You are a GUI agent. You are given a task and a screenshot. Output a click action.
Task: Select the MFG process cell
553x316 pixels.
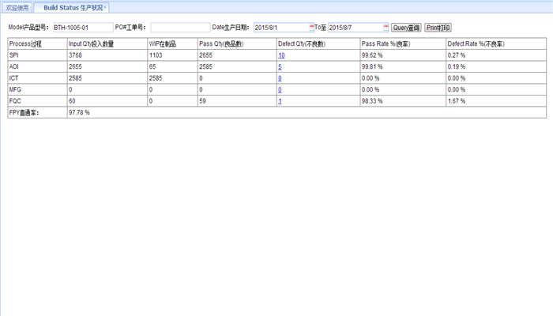click(37, 89)
